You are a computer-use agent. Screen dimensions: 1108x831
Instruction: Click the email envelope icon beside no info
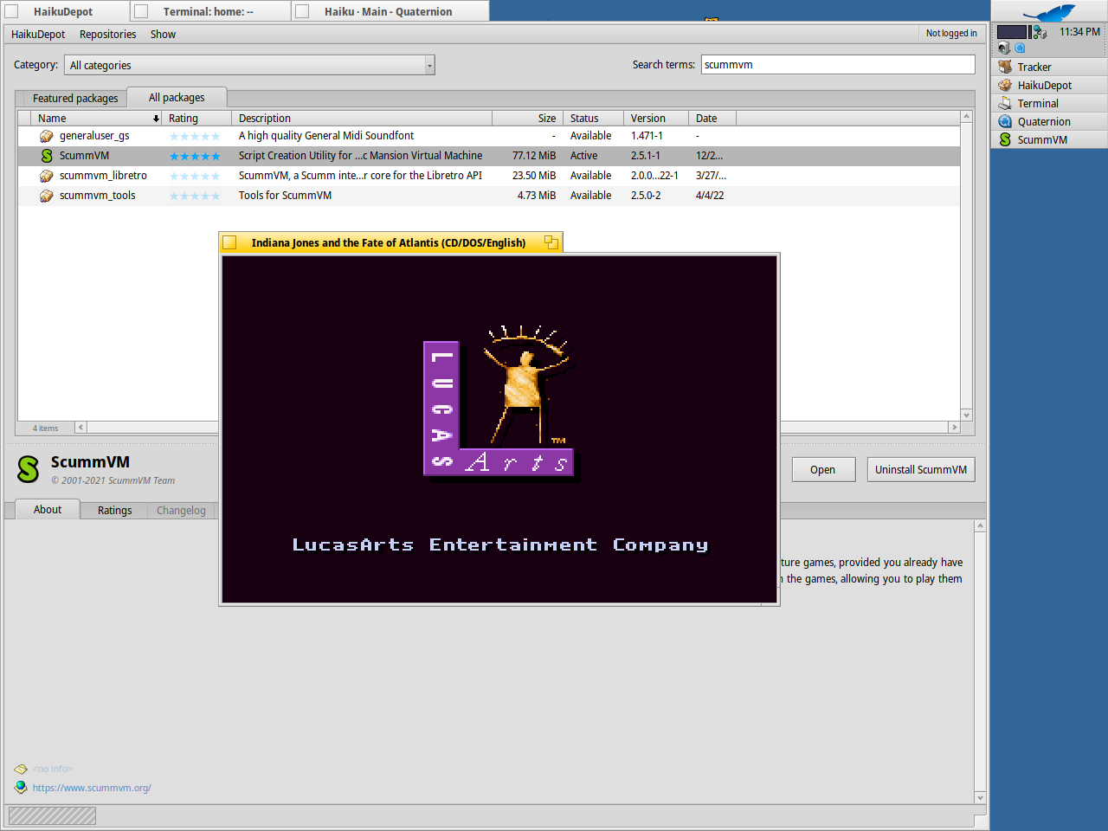pos(21,769)
